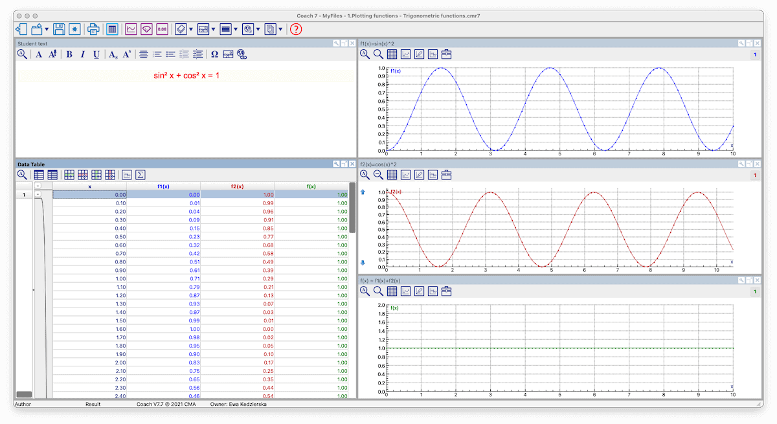777x424 pixels.
Task: Toggle underline formatting in Student text
Action: (96, 54)
